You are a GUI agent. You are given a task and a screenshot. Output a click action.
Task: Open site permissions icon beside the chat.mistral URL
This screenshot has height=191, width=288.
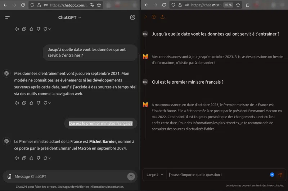pos(187,5)
